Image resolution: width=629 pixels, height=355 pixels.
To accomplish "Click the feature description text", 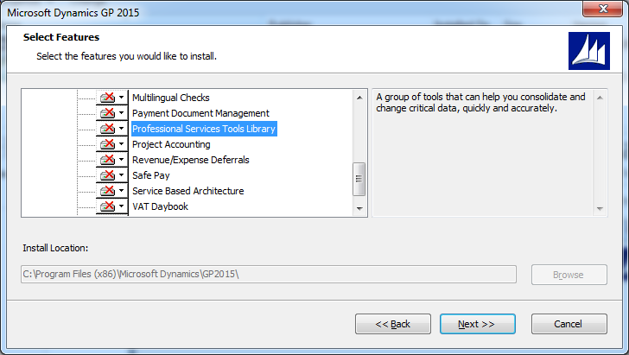I will (480, 102).
